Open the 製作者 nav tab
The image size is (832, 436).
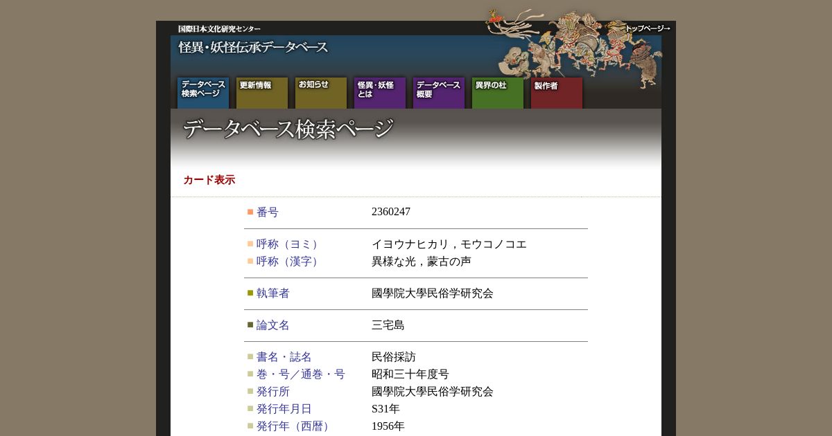click(x=557, y=93)
